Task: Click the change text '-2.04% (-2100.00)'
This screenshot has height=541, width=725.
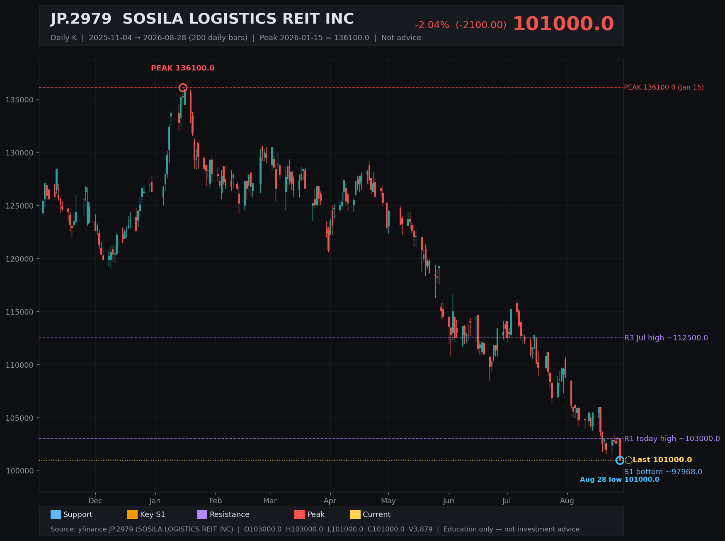Action: pos(461,25)
